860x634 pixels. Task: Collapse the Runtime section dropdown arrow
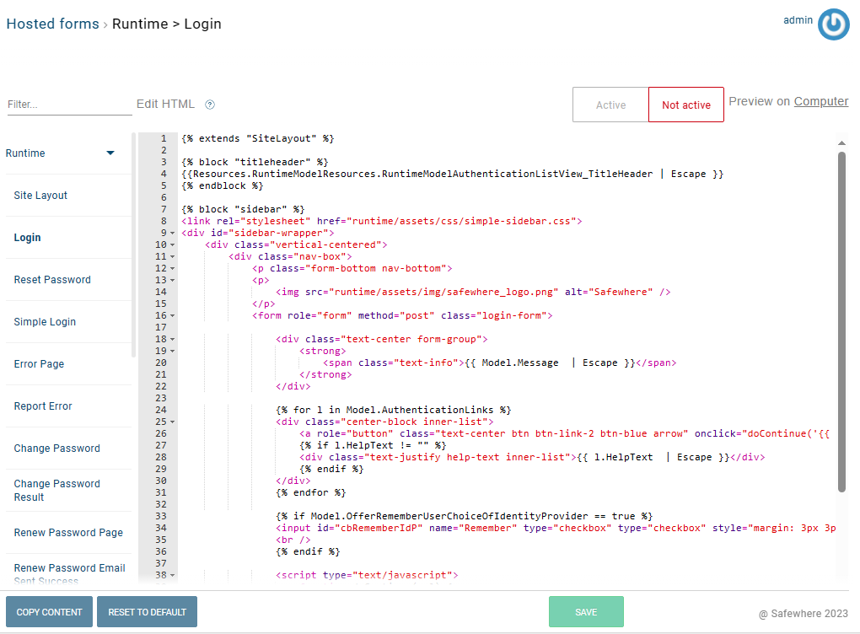point(110,153)
